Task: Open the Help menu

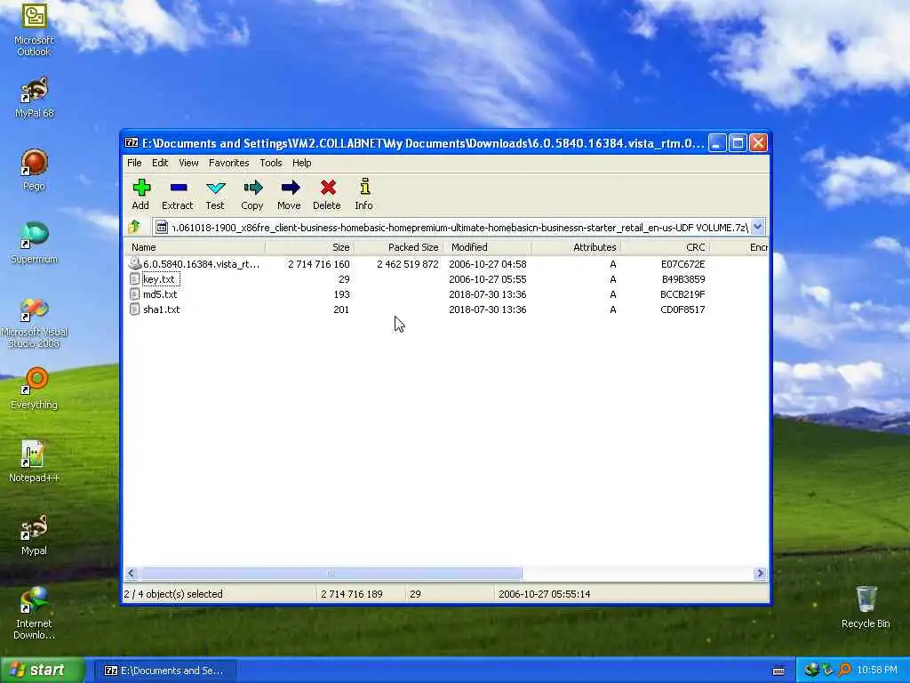Action: click(302, 163)
